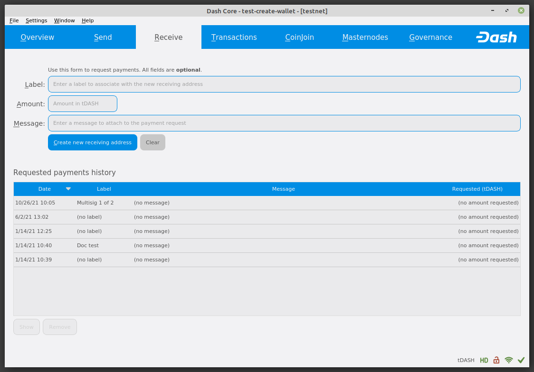Click the red unlocked padlock icon
Screen dimensions: 534x372
coord(496,360)
